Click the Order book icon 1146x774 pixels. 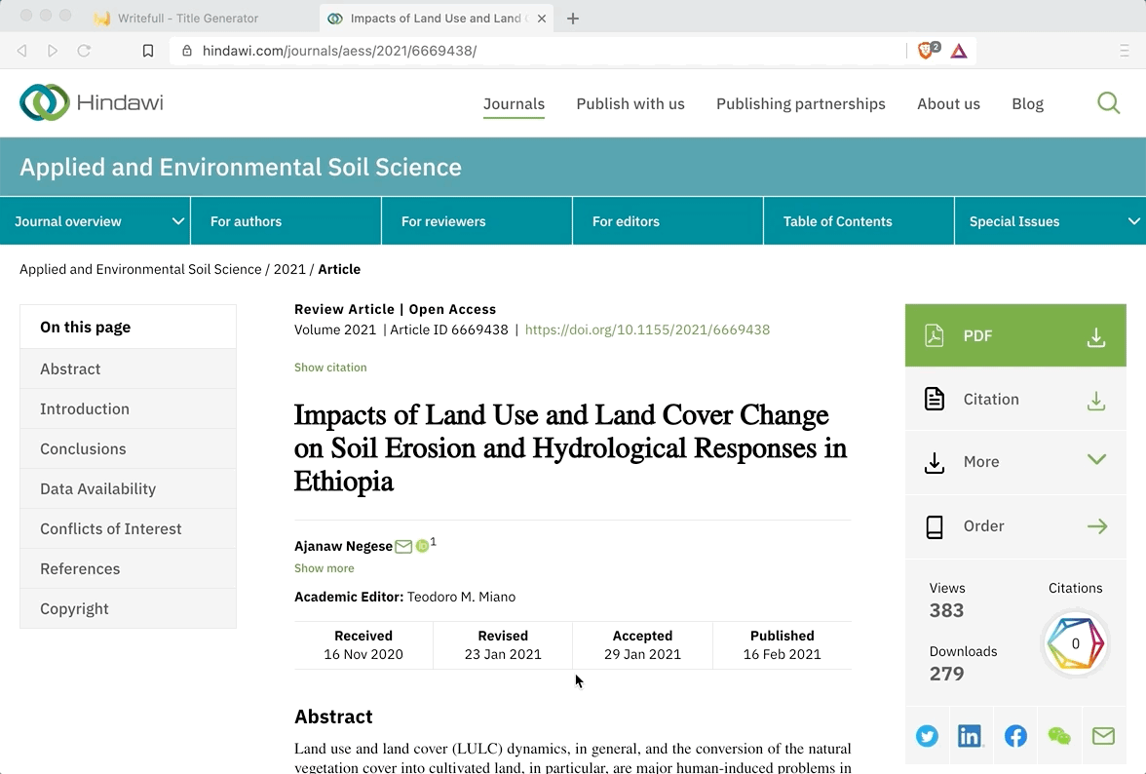pos(934,526)
